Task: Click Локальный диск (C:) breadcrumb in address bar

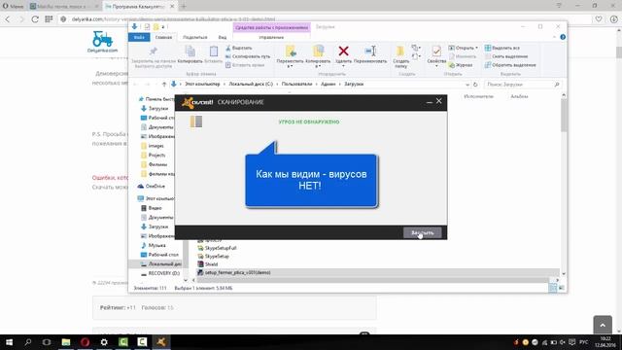Action: click(x=251, y=85)
